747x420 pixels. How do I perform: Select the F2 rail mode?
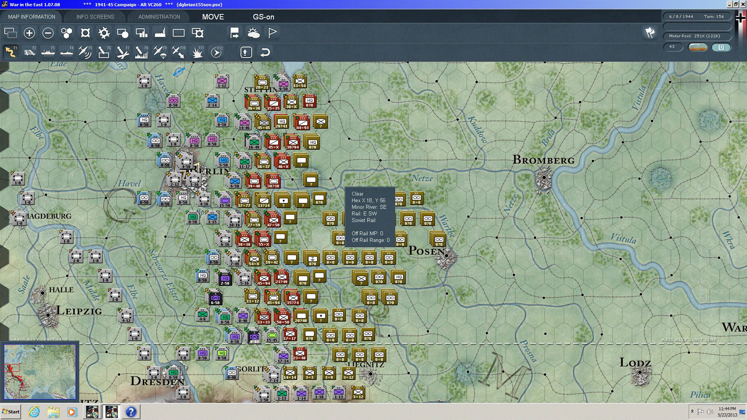click(x=30, y=52)
